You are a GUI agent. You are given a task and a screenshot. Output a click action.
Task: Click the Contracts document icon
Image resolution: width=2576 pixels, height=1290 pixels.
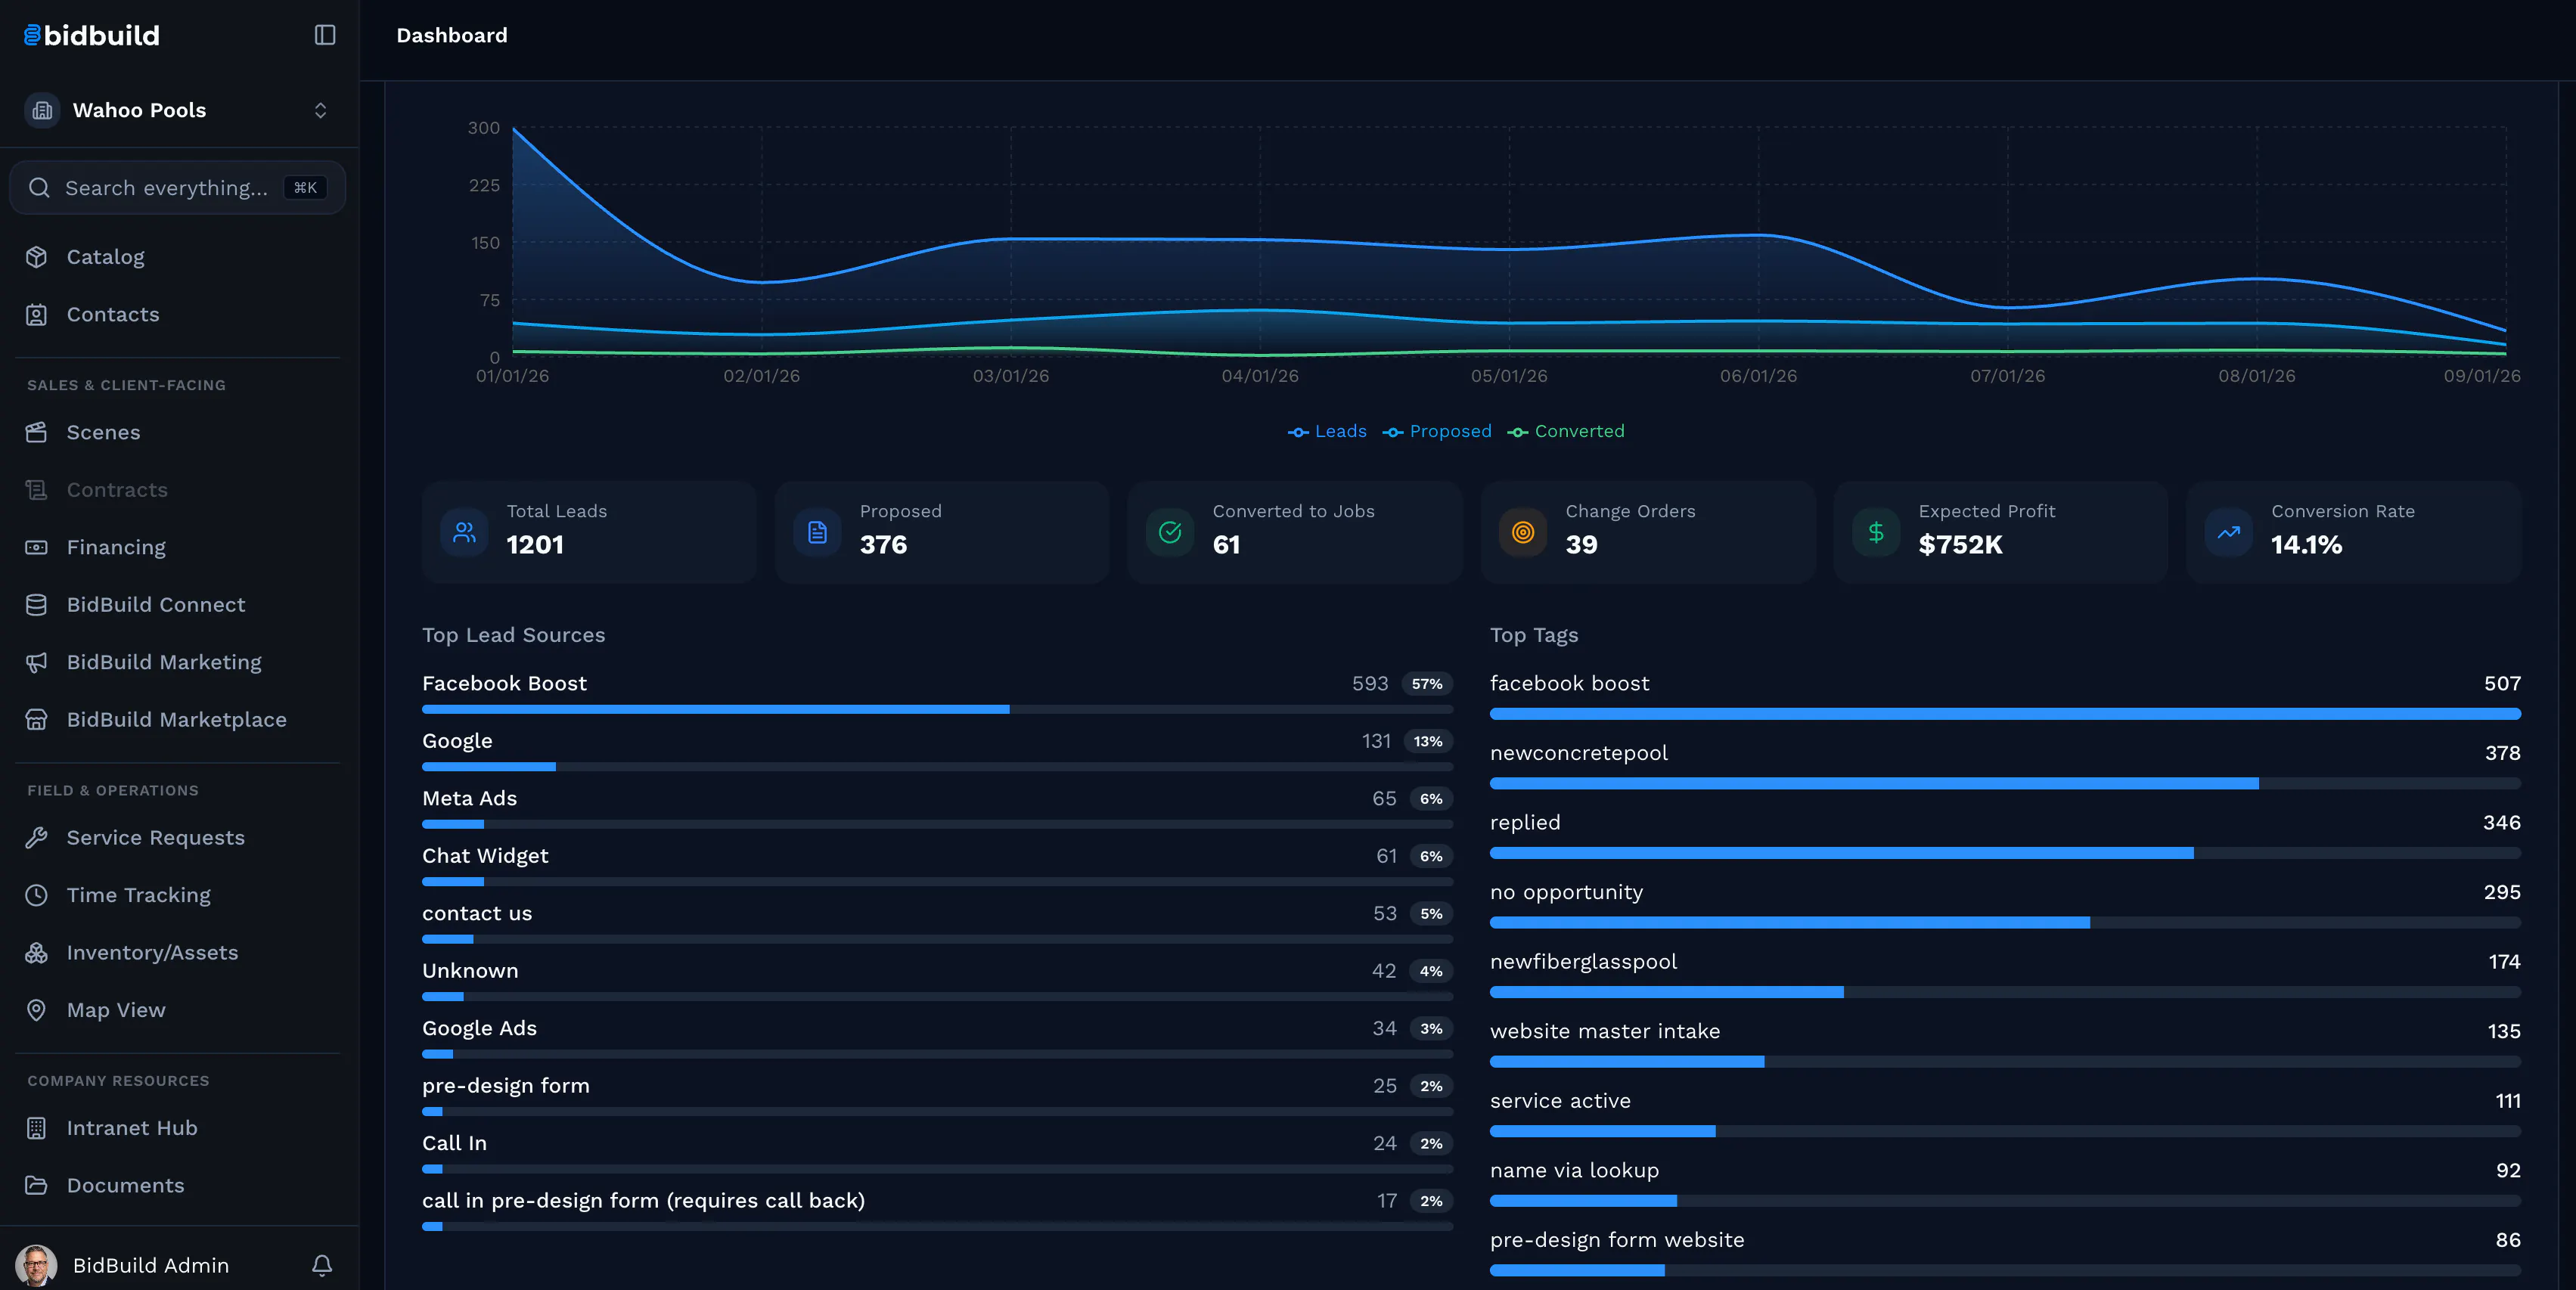click(37, 490)
